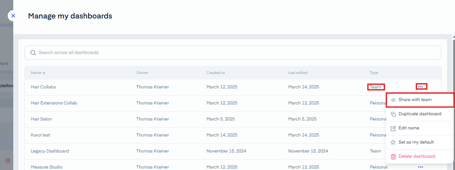This screenshot has height=170, width=455.
Task: Click the pencil icon beside Edit name
Action: (x=393, y=128)
